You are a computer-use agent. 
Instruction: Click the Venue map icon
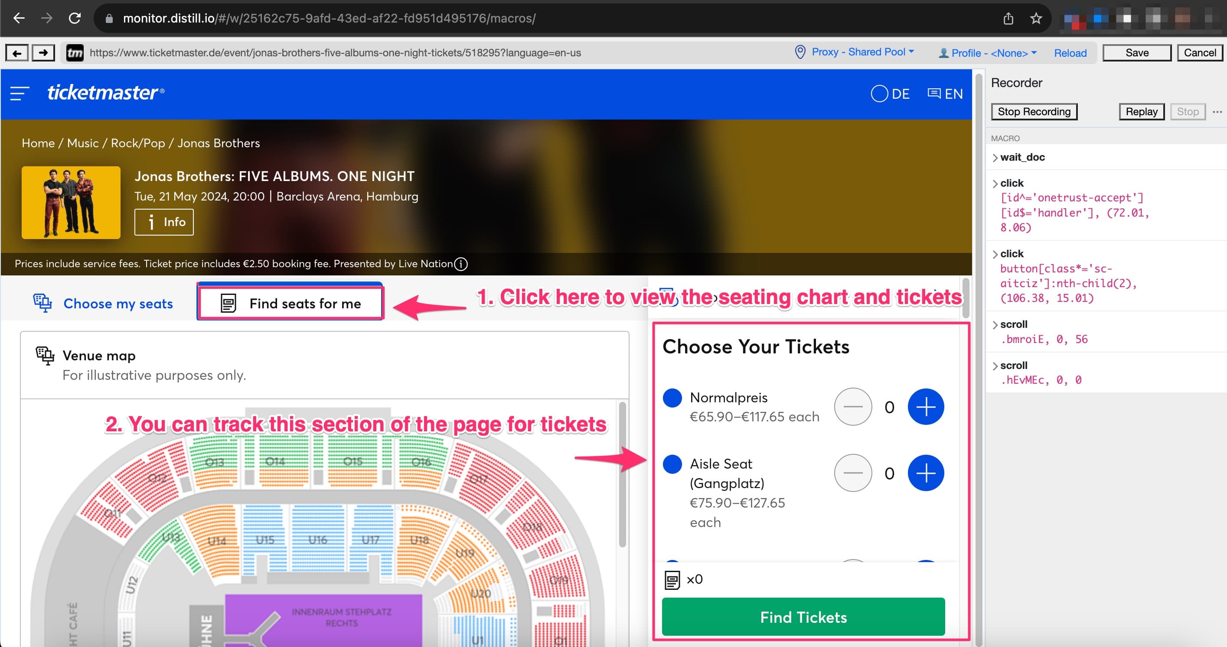click(45, 356)
